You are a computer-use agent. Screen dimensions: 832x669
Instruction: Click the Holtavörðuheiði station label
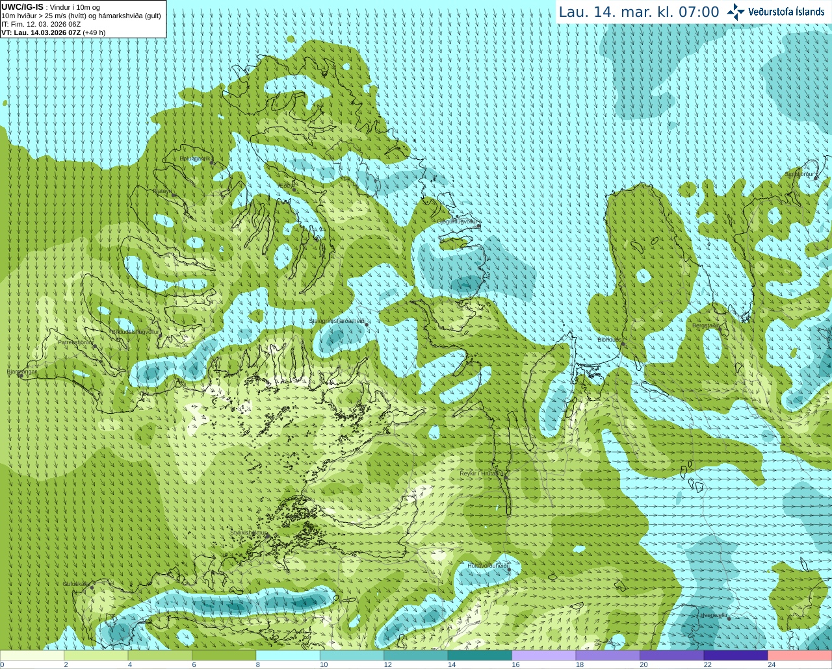[x=487, y=566]
